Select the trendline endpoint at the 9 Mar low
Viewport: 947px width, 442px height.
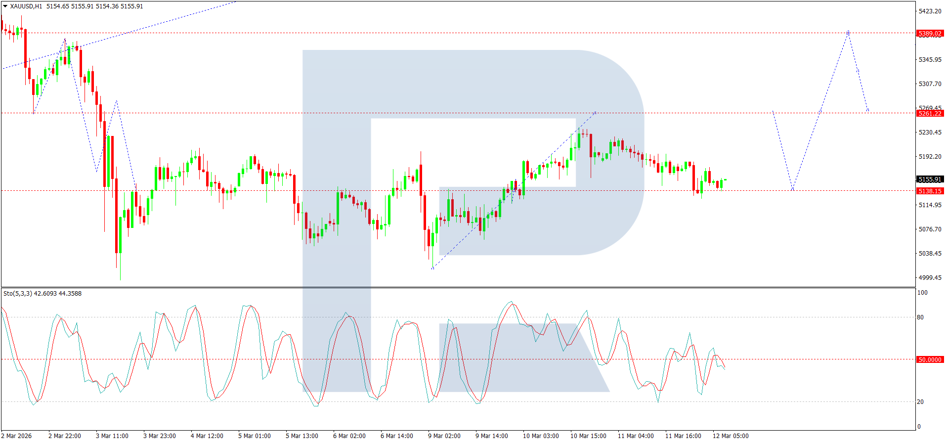pyautogui.click(x=433, y=268)
